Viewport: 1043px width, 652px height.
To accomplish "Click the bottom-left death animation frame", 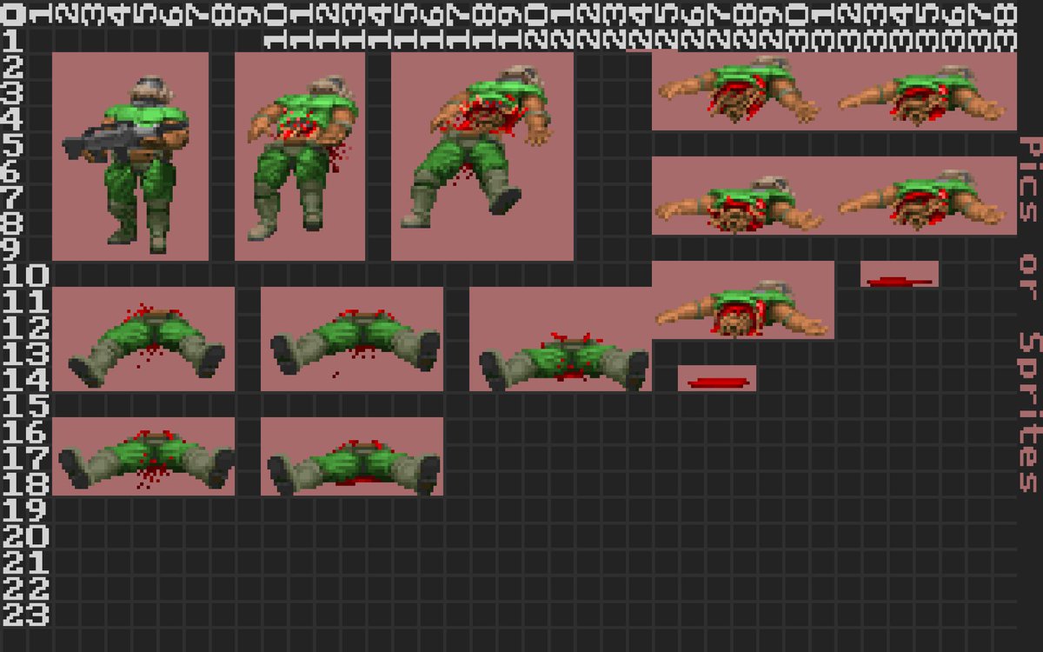I will [x=143, y=456].
